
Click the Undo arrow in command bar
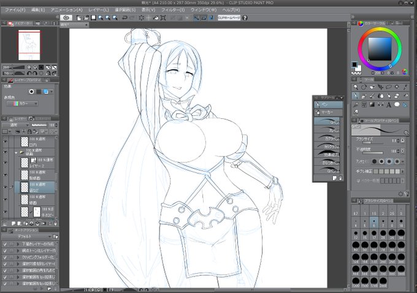[x=124, y=18]
